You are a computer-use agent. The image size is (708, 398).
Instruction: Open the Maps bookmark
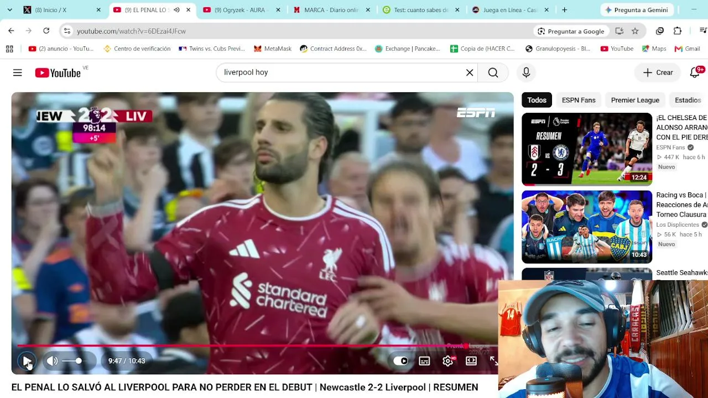tap(654, 49)
